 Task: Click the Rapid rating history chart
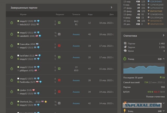144,68
